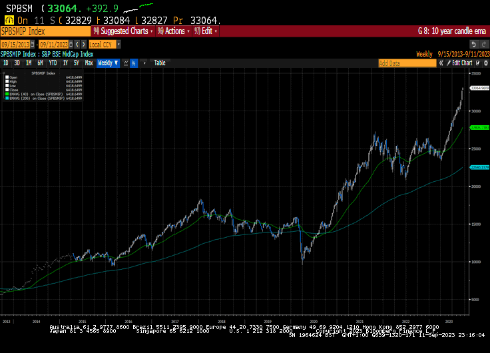This screenshot has width=490, height=353.
Task: Toggle the Open series checkbox in legend
Action: click(x=7, y=77)
